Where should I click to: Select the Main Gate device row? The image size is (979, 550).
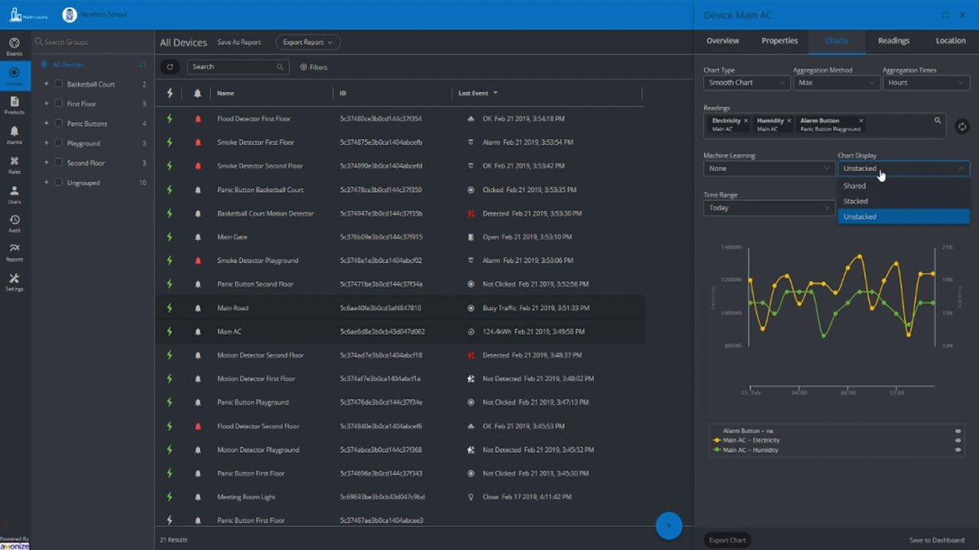pyautogui.click(x=399, y=237)
